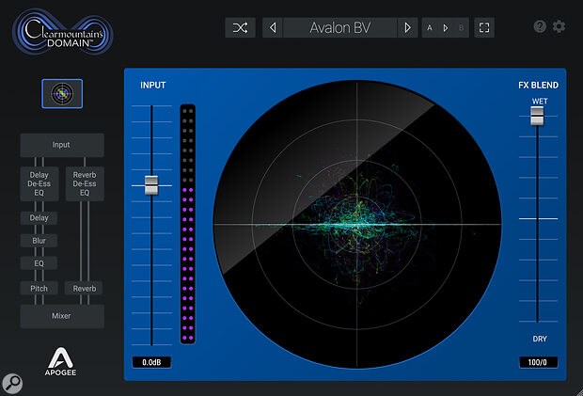Viewport: 583px width, 396px height.
Task: Open the settings gear icon
Action: [559, 26]
